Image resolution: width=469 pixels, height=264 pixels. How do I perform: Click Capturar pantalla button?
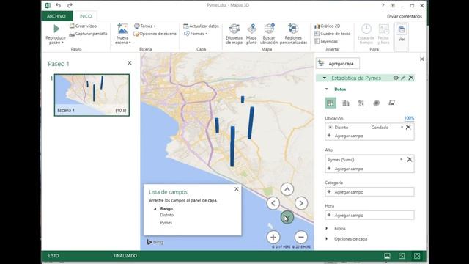tap(88, 34)
